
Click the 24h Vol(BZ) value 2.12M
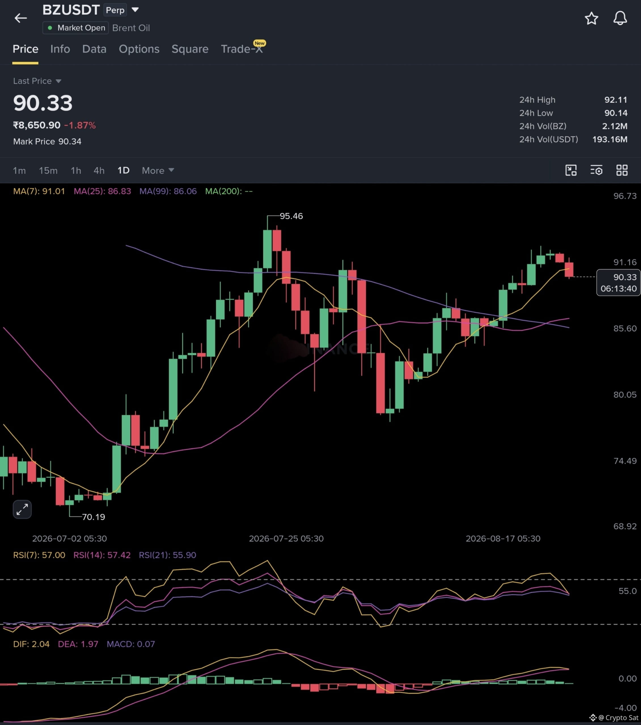(615, 126)
